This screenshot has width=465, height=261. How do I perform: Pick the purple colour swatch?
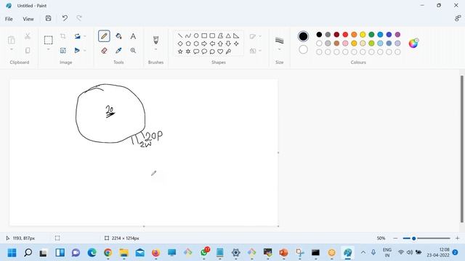pos(397,35)
